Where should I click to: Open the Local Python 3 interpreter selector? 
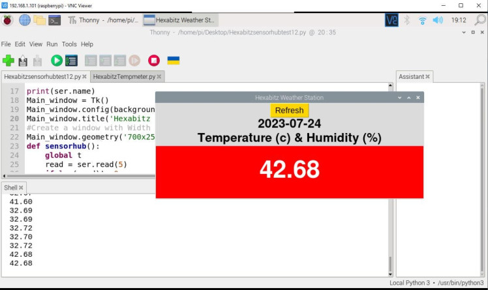pos(436,283)
